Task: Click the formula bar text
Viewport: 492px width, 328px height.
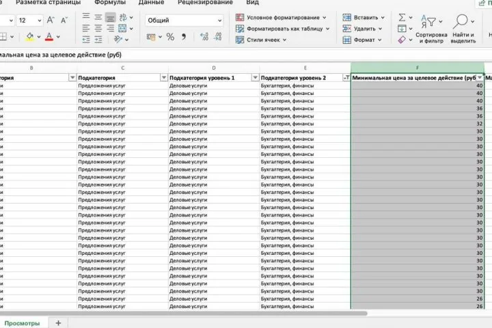Action: [x=61, y=55]
